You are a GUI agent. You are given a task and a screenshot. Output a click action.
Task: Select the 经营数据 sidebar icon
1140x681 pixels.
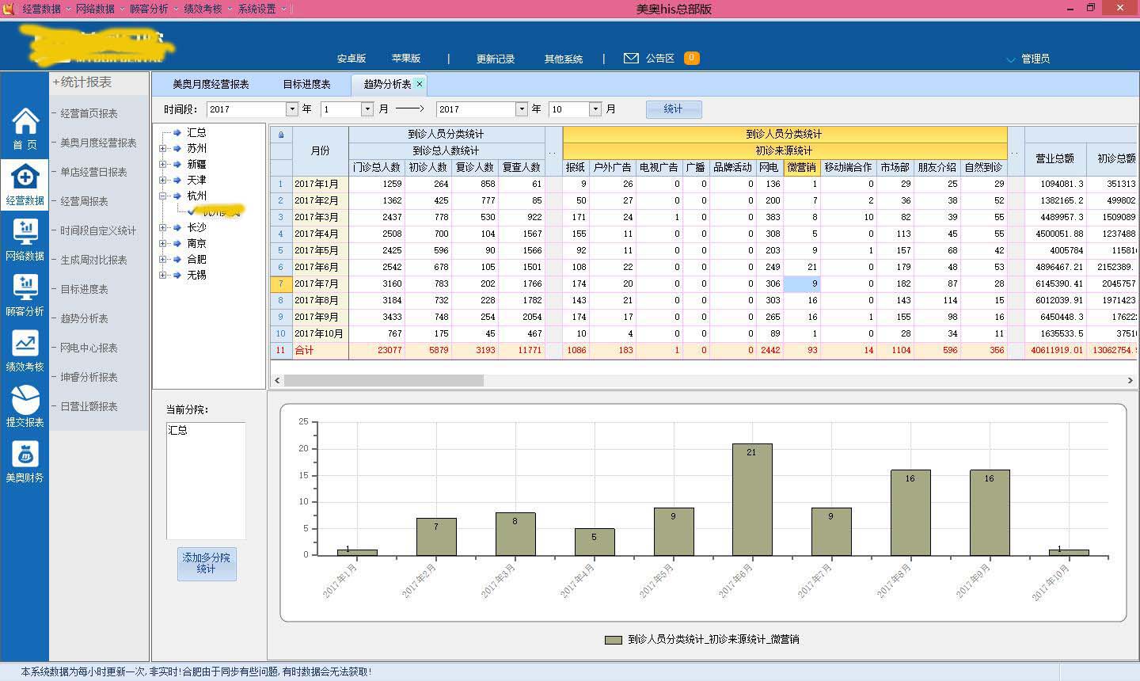click(25, 177)
